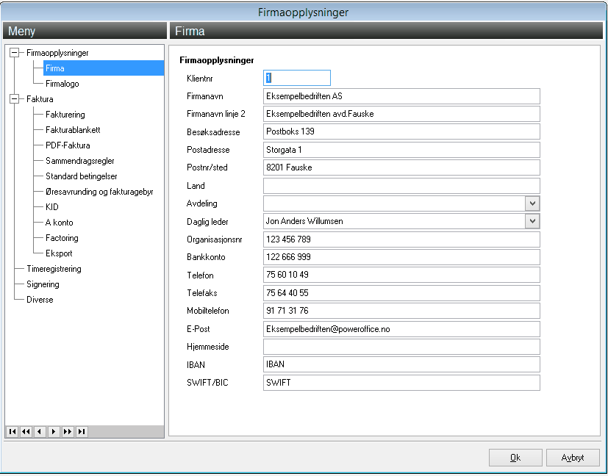The height and width of the screenshot is (476, 608).
Task: Click the Organisasjonsnr field
Action: click(401, 239)
